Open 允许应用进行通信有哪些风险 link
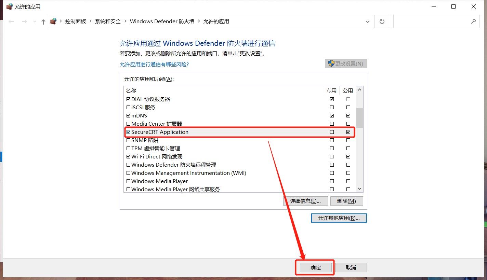The width and height of the screenshot is (487, 280). click(x=154, y=64)
